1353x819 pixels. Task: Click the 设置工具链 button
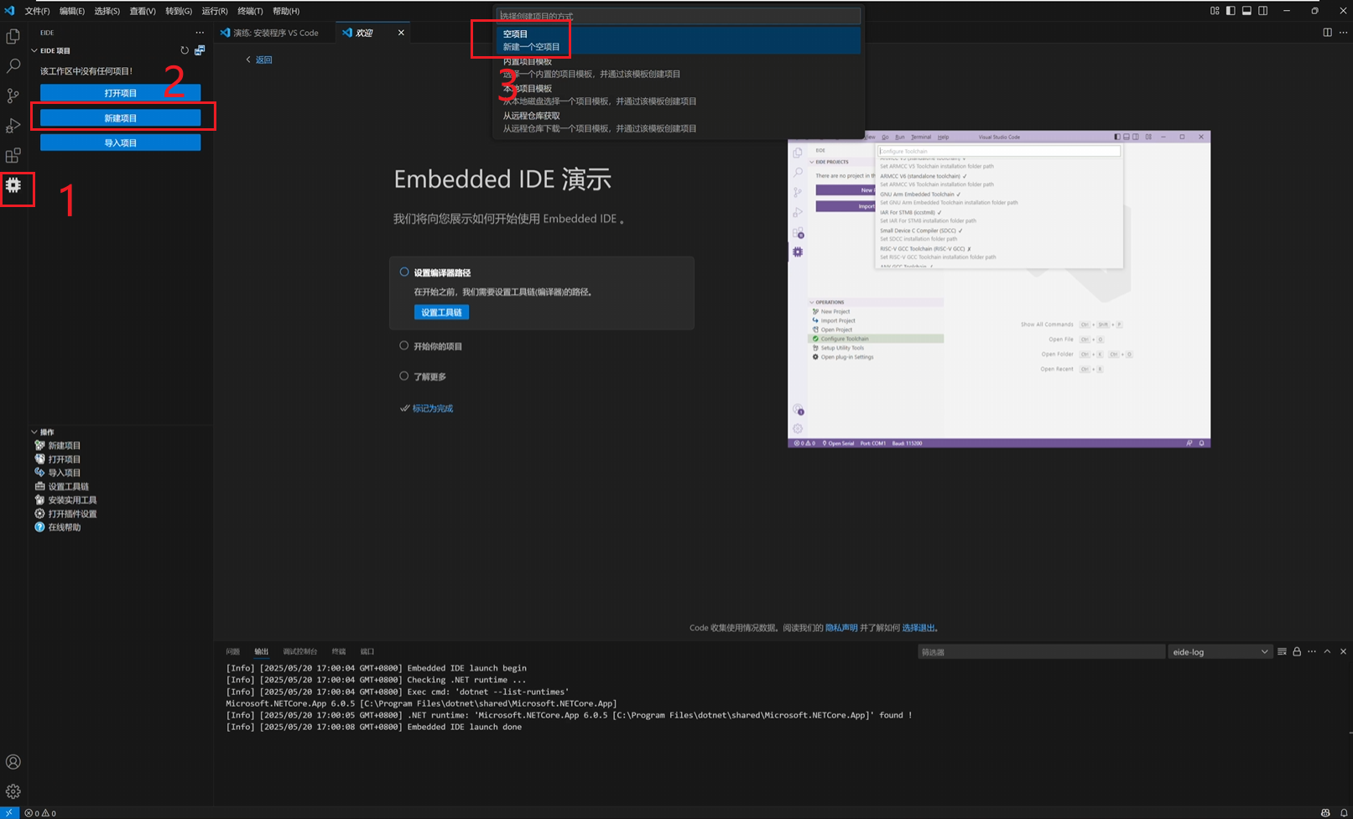click(441, 312)
